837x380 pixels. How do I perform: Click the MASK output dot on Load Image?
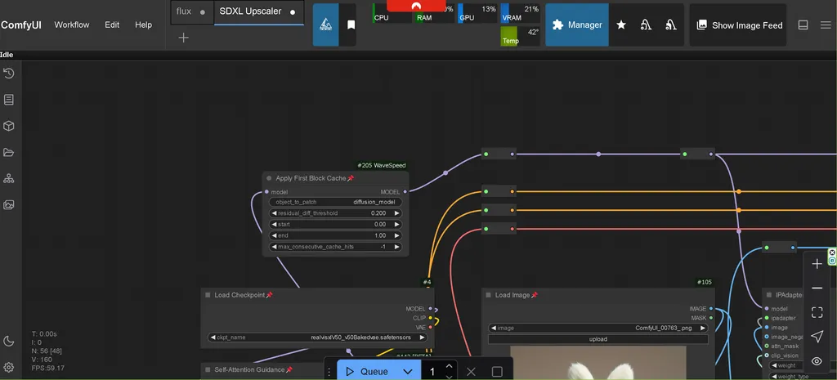[x=711, y=318]
